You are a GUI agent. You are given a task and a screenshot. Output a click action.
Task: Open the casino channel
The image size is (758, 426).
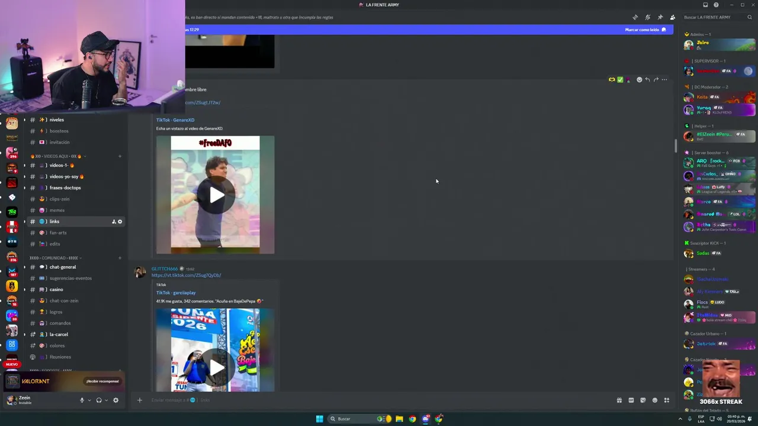pyautogui.click(x=76, y=289)
